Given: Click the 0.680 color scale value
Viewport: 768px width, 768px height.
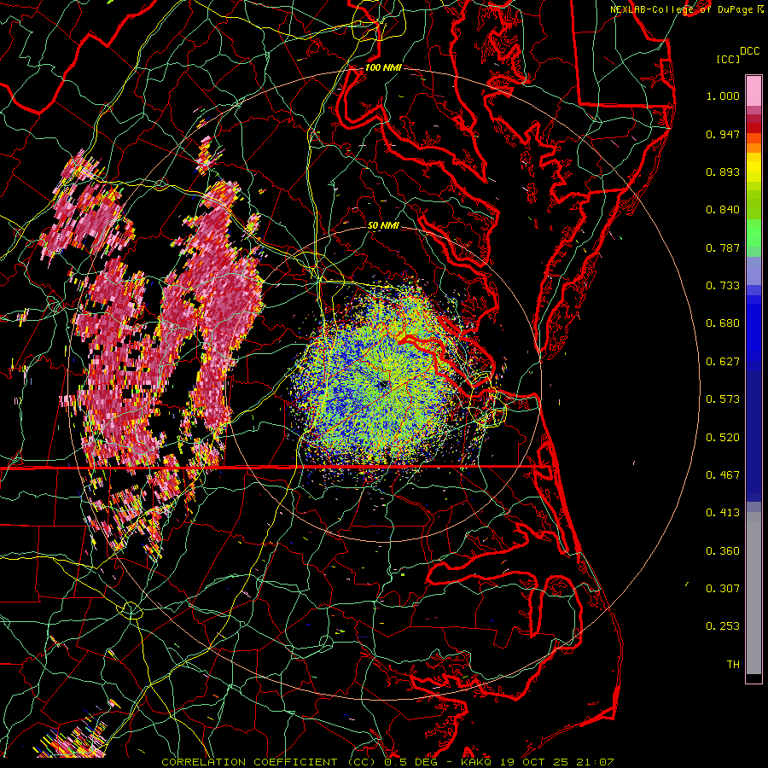Looking at the screenshot, I should (723, 323).
